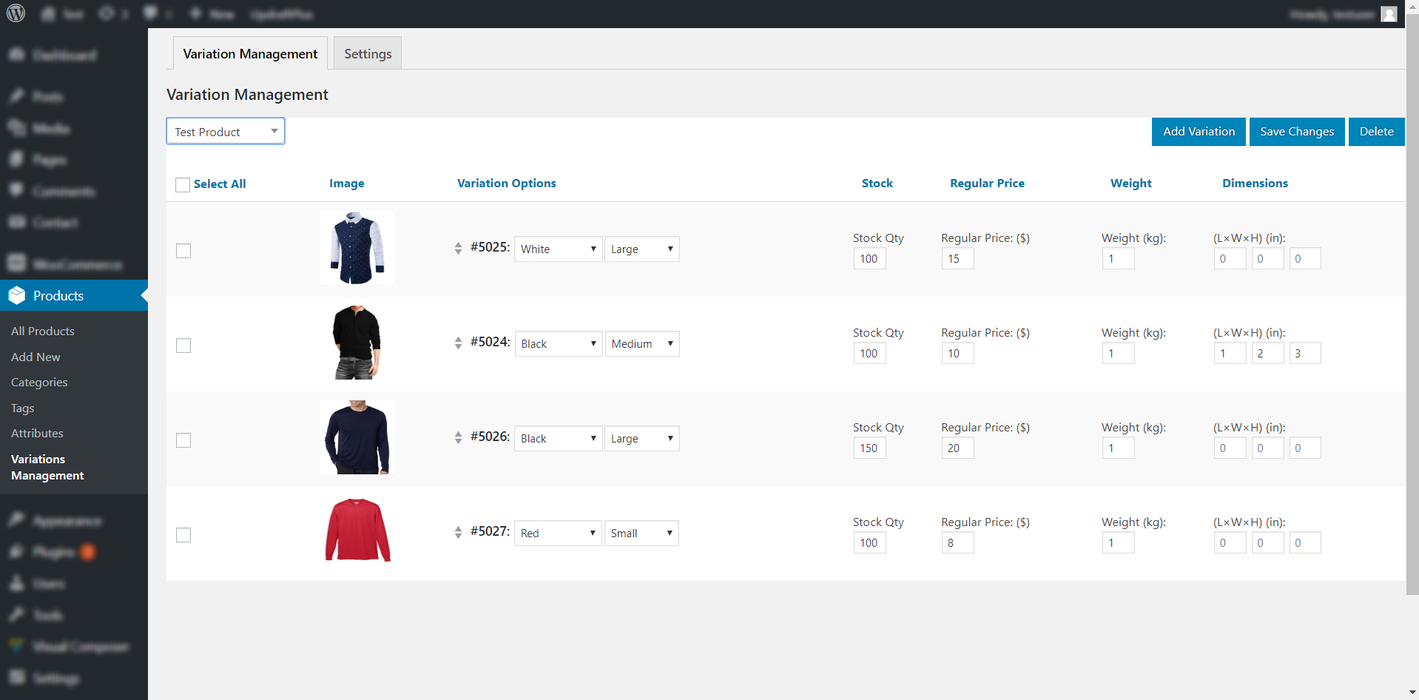
Task: Expand the White color dropdown for #5025
Action: 558,249
